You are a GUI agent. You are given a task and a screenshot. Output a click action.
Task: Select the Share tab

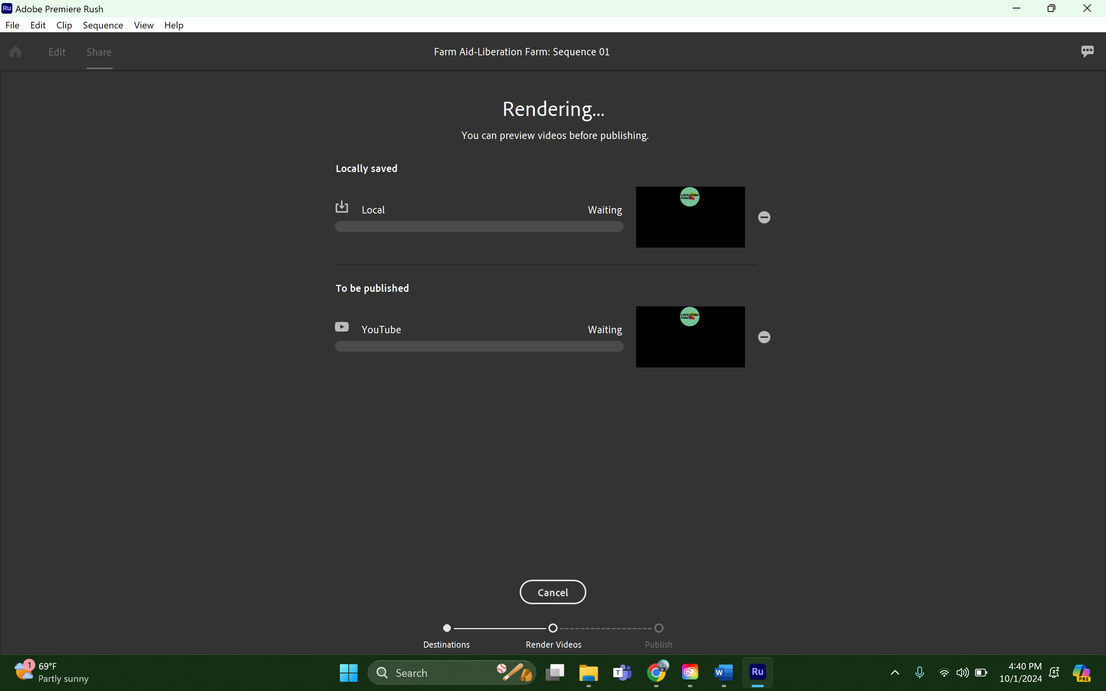tap(99, 52)
